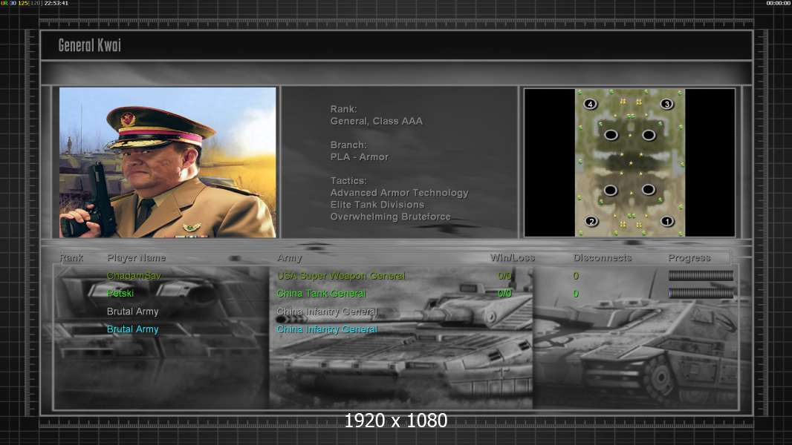Click General Kwai portrait image

(x=168, y=162)
